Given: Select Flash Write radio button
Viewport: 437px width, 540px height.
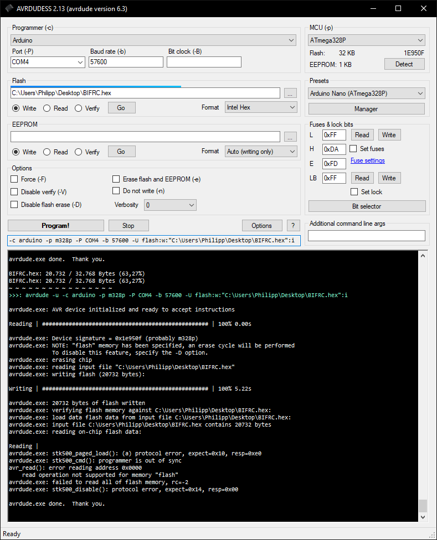Looking at the screenshot, I should click(x=16, y=108).
